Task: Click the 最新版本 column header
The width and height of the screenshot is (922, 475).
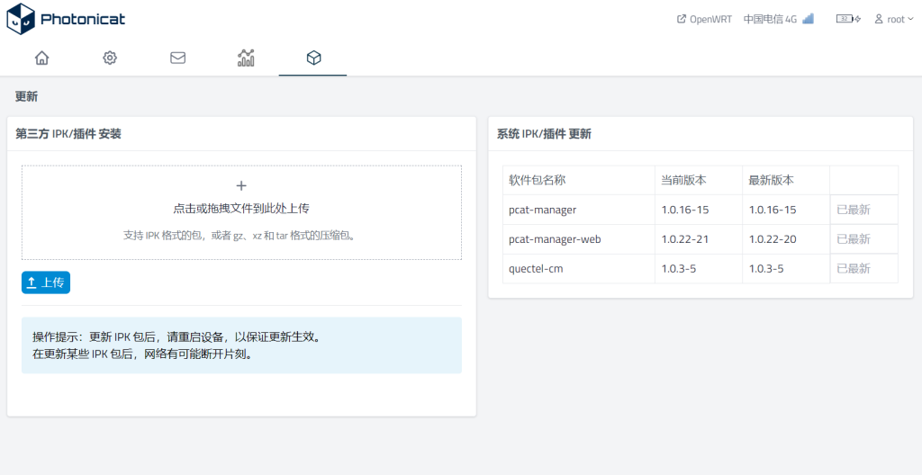Action: point(771,180)
